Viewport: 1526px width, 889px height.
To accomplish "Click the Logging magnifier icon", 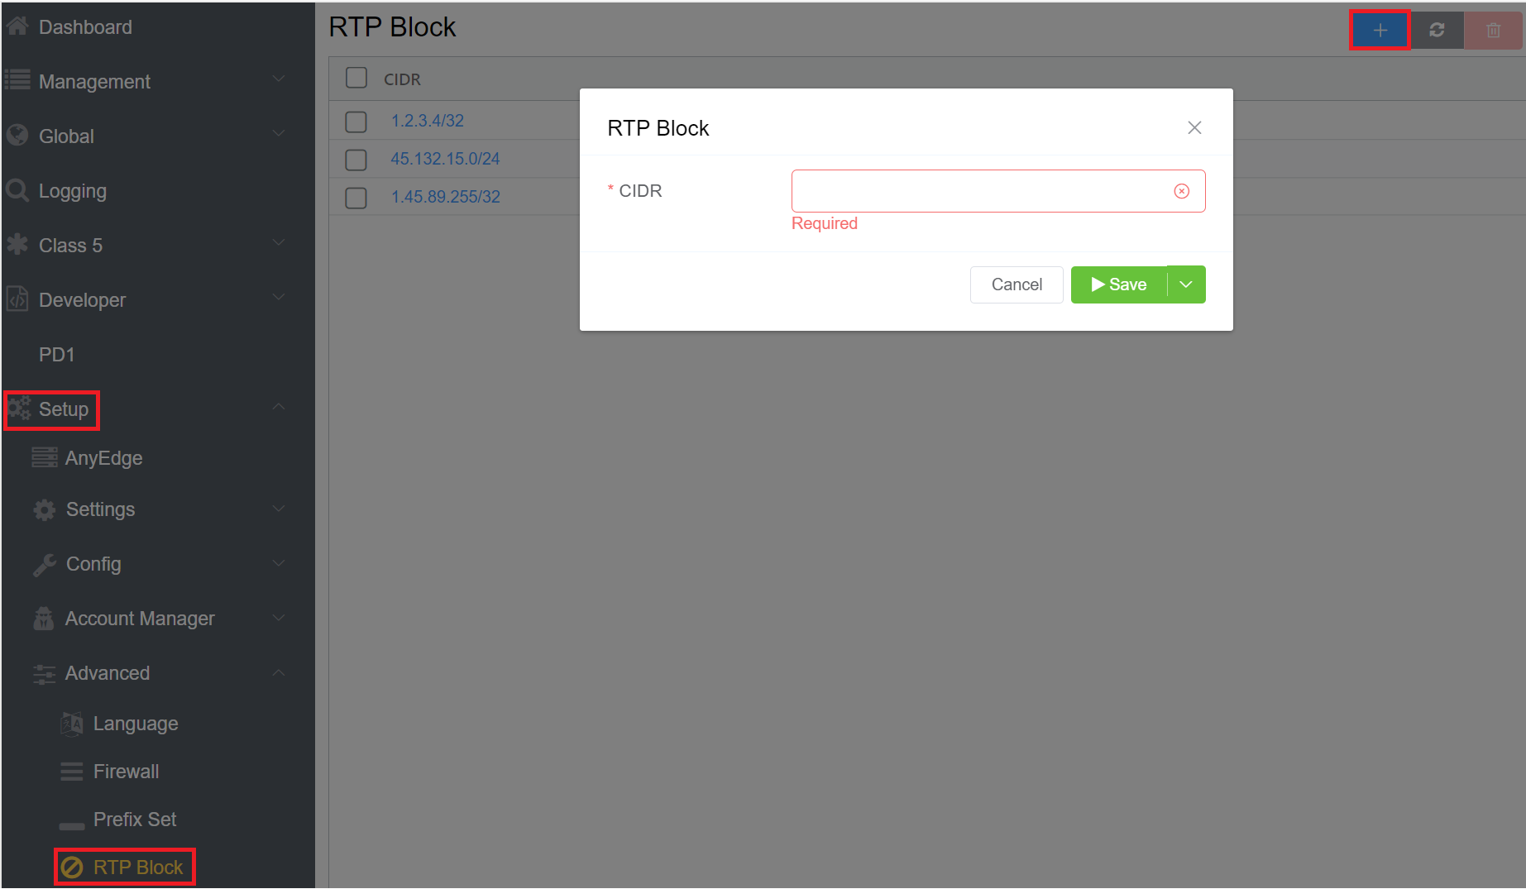I will point(17,191).
